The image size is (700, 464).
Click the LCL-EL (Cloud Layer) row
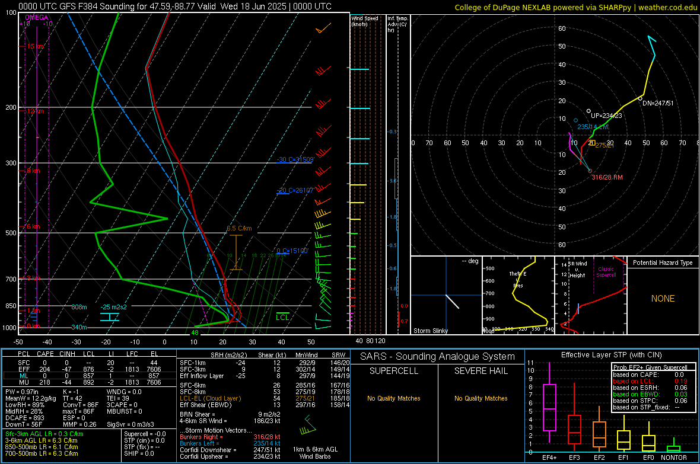pos(265,398)
